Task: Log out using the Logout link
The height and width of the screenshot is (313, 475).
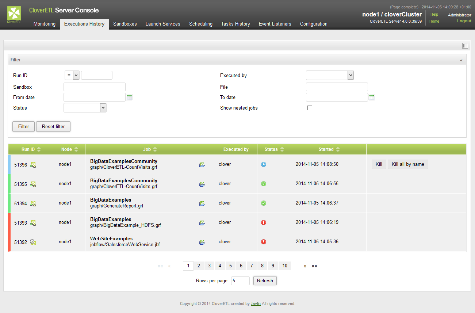Action: click(x=464, y=21)
